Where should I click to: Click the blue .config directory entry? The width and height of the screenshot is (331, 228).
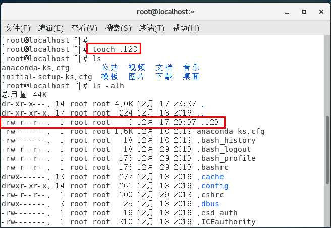tap(212, 186)
